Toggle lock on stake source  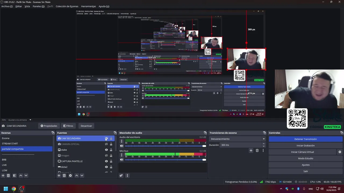(111, 150)
